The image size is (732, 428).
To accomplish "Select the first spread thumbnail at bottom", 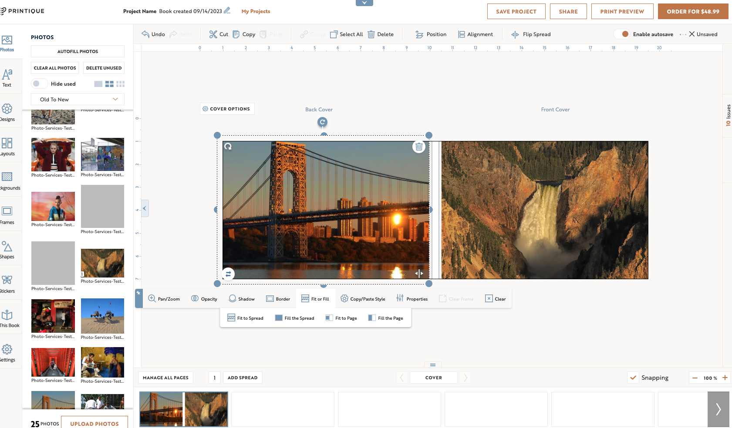I will [183, 409].
